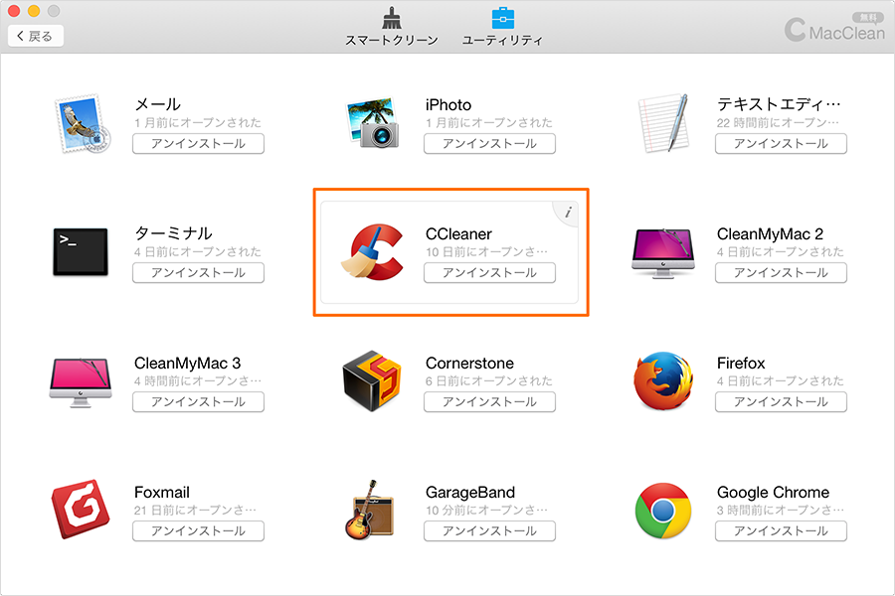The image size is (895, 596).
Task: Click the Cornerstone cube icon
Action: (372, 381)
